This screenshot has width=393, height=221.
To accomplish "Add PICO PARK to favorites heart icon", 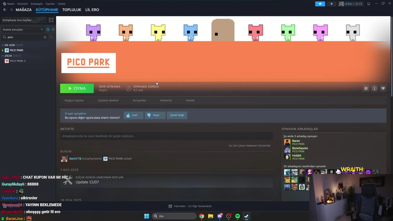I will point(383,88).
